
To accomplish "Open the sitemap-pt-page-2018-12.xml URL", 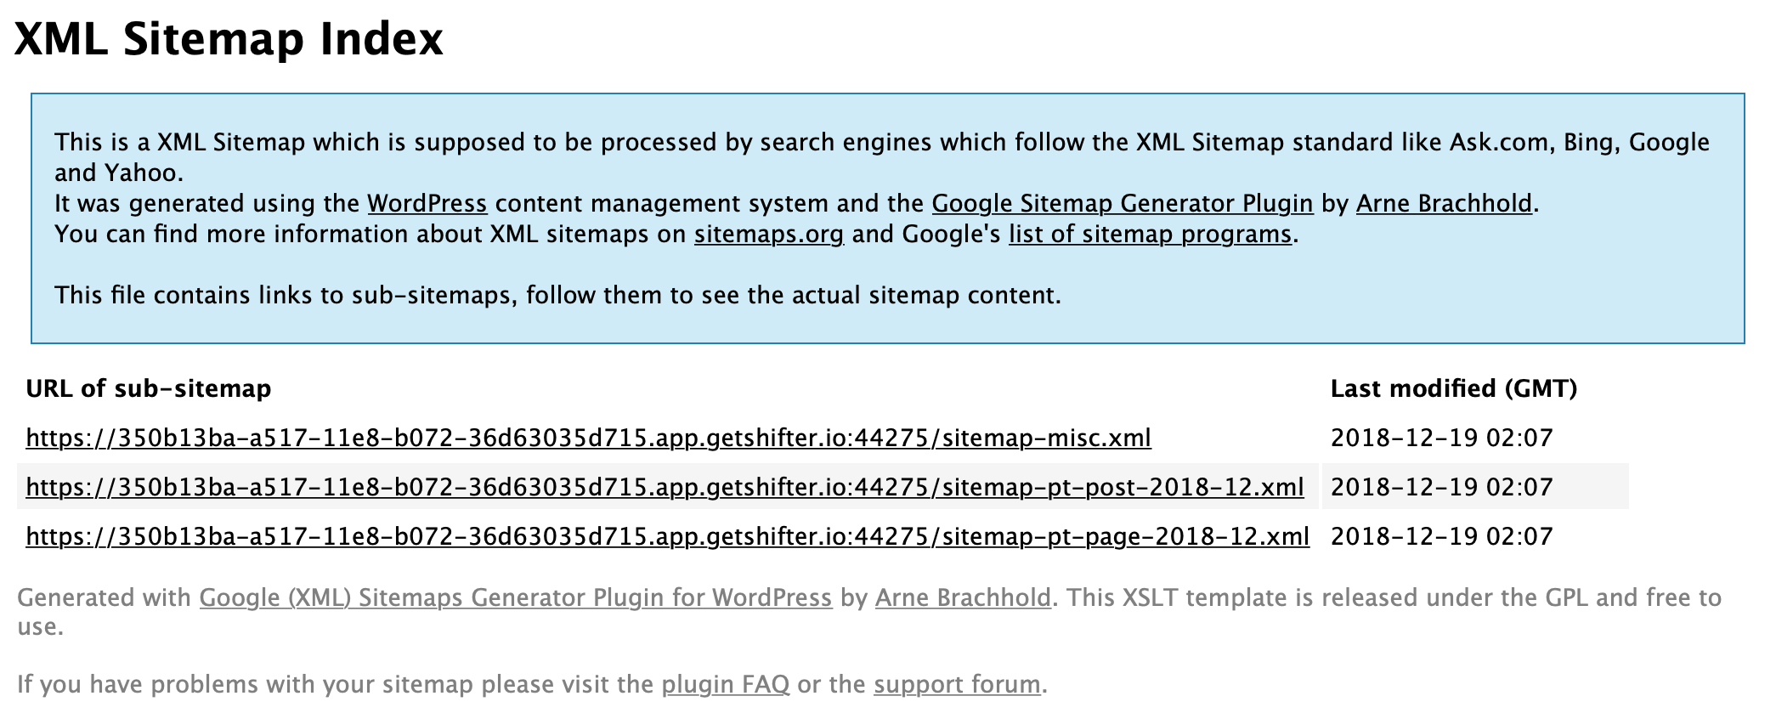I will 667,536.
